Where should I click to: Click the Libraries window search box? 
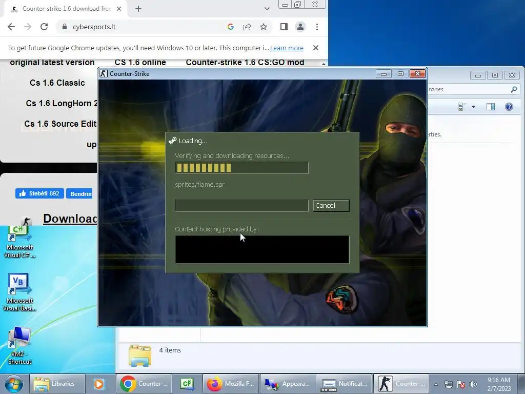(x=468, y=89)
